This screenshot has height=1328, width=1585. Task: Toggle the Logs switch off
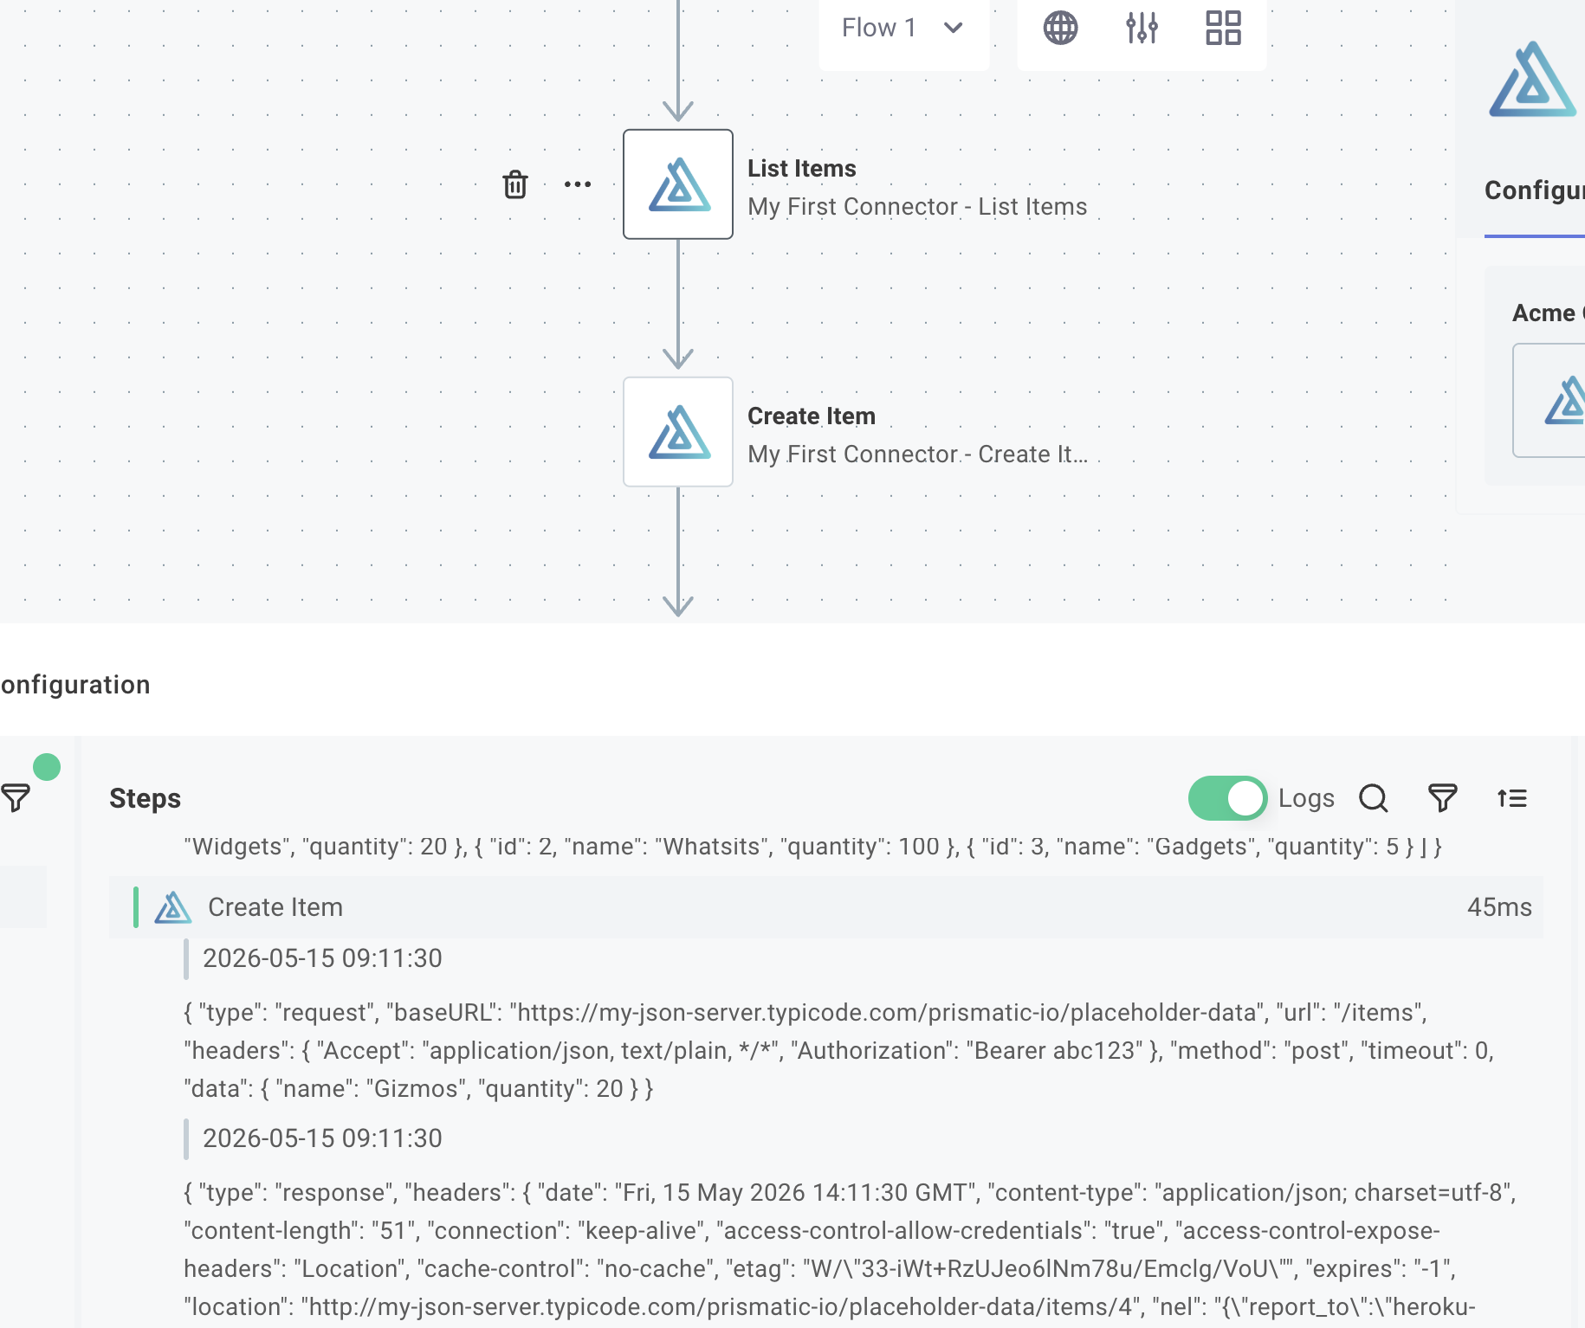click(1227, 798)
